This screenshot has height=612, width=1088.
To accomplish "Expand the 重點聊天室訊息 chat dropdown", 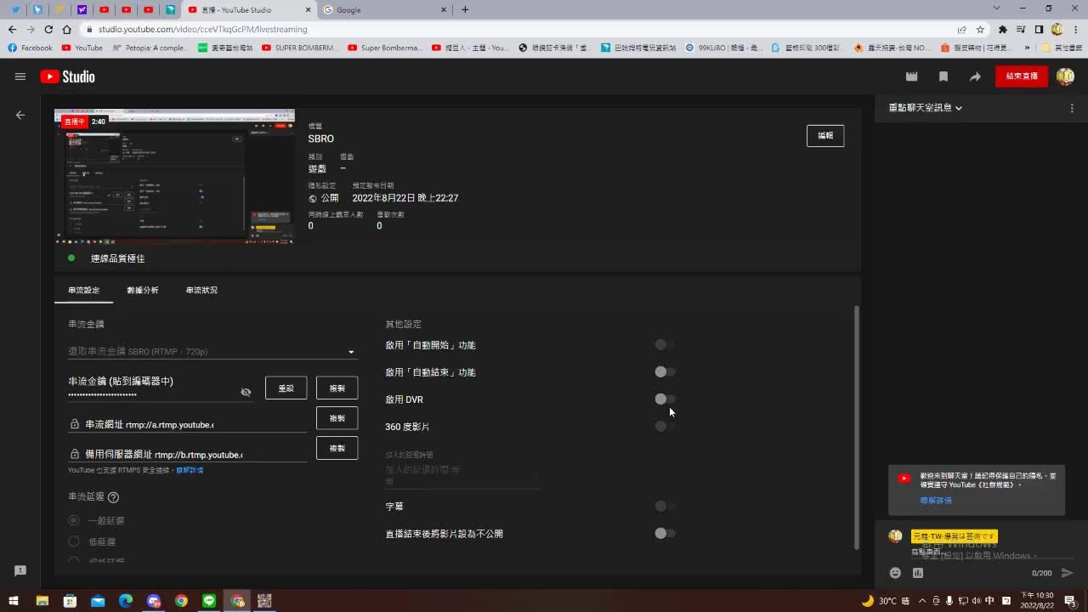I will point(926,108).
